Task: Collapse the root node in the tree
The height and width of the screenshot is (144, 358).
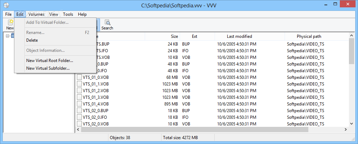Action: click(8, 36)
